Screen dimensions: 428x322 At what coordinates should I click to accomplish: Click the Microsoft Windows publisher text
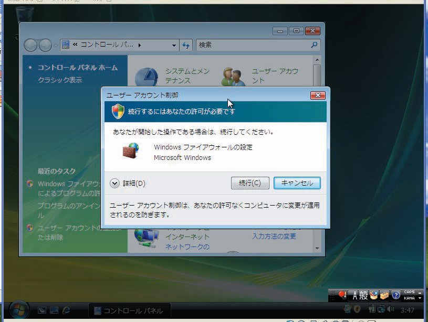[x=182, y=158]
